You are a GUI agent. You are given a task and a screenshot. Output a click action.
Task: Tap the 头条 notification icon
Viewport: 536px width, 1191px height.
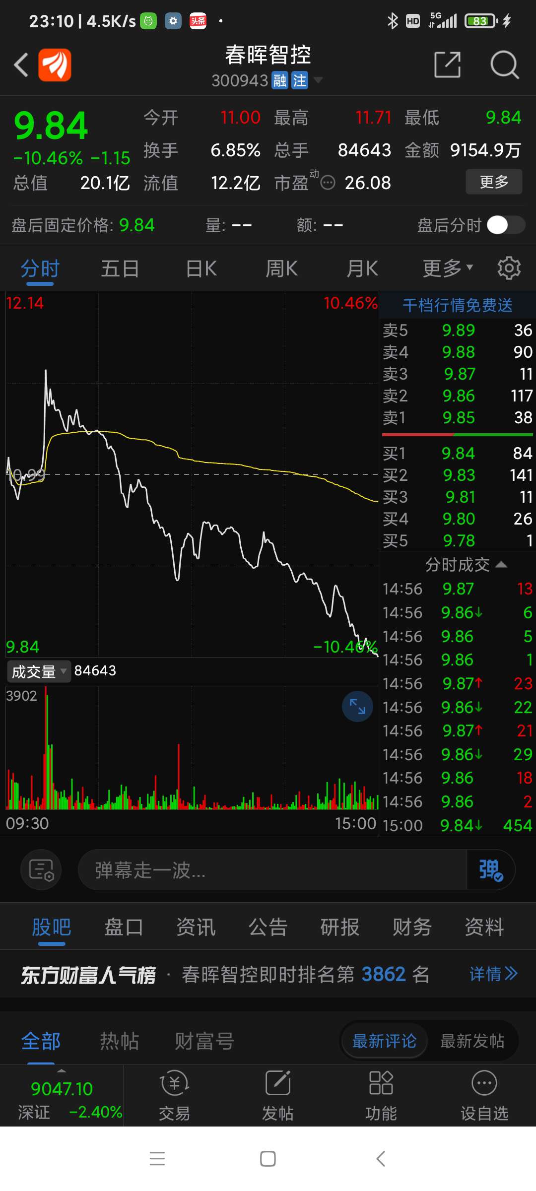(x=198, y=21)
